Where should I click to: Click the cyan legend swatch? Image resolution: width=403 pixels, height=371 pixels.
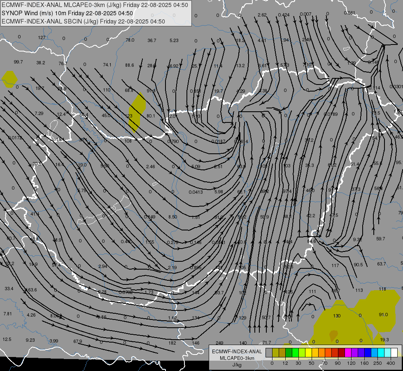click(381, 352)
